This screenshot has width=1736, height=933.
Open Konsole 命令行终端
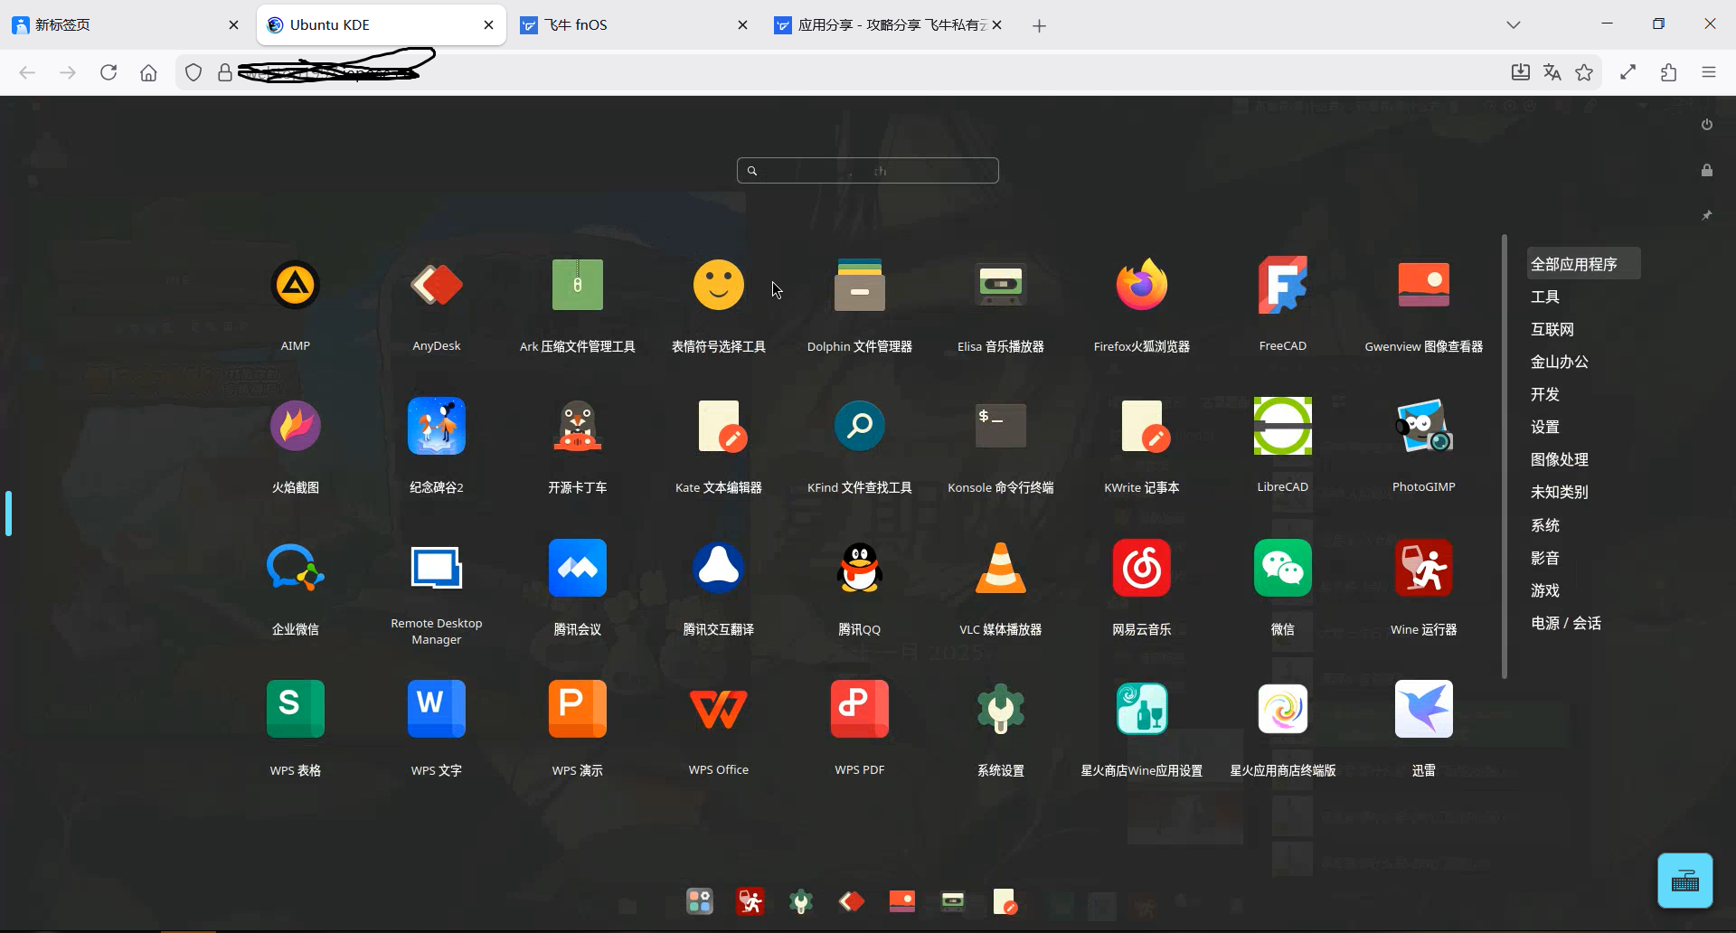(x=1001, y=427)
